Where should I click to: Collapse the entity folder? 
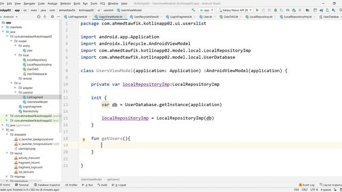point(15,46)
